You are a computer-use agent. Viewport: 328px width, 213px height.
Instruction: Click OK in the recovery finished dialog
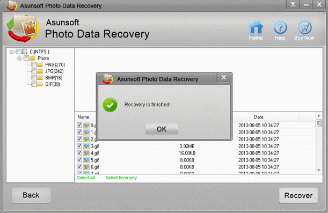[162, 129]
